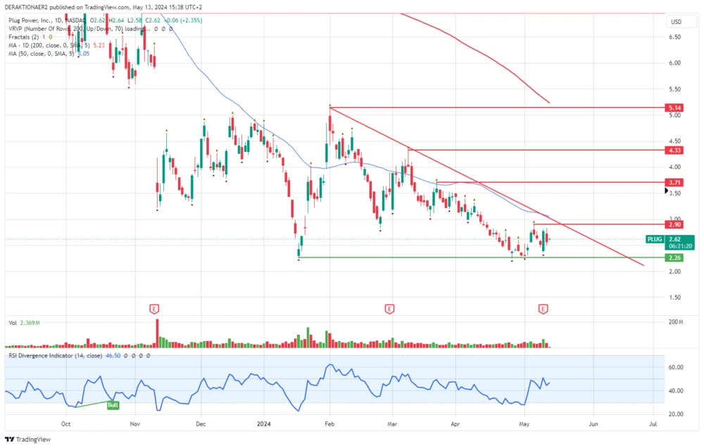This screenshot has width=704, height=448.
Task: Click the green Bull divergence label
Action: pyautogui.click(x=113, y=406)
